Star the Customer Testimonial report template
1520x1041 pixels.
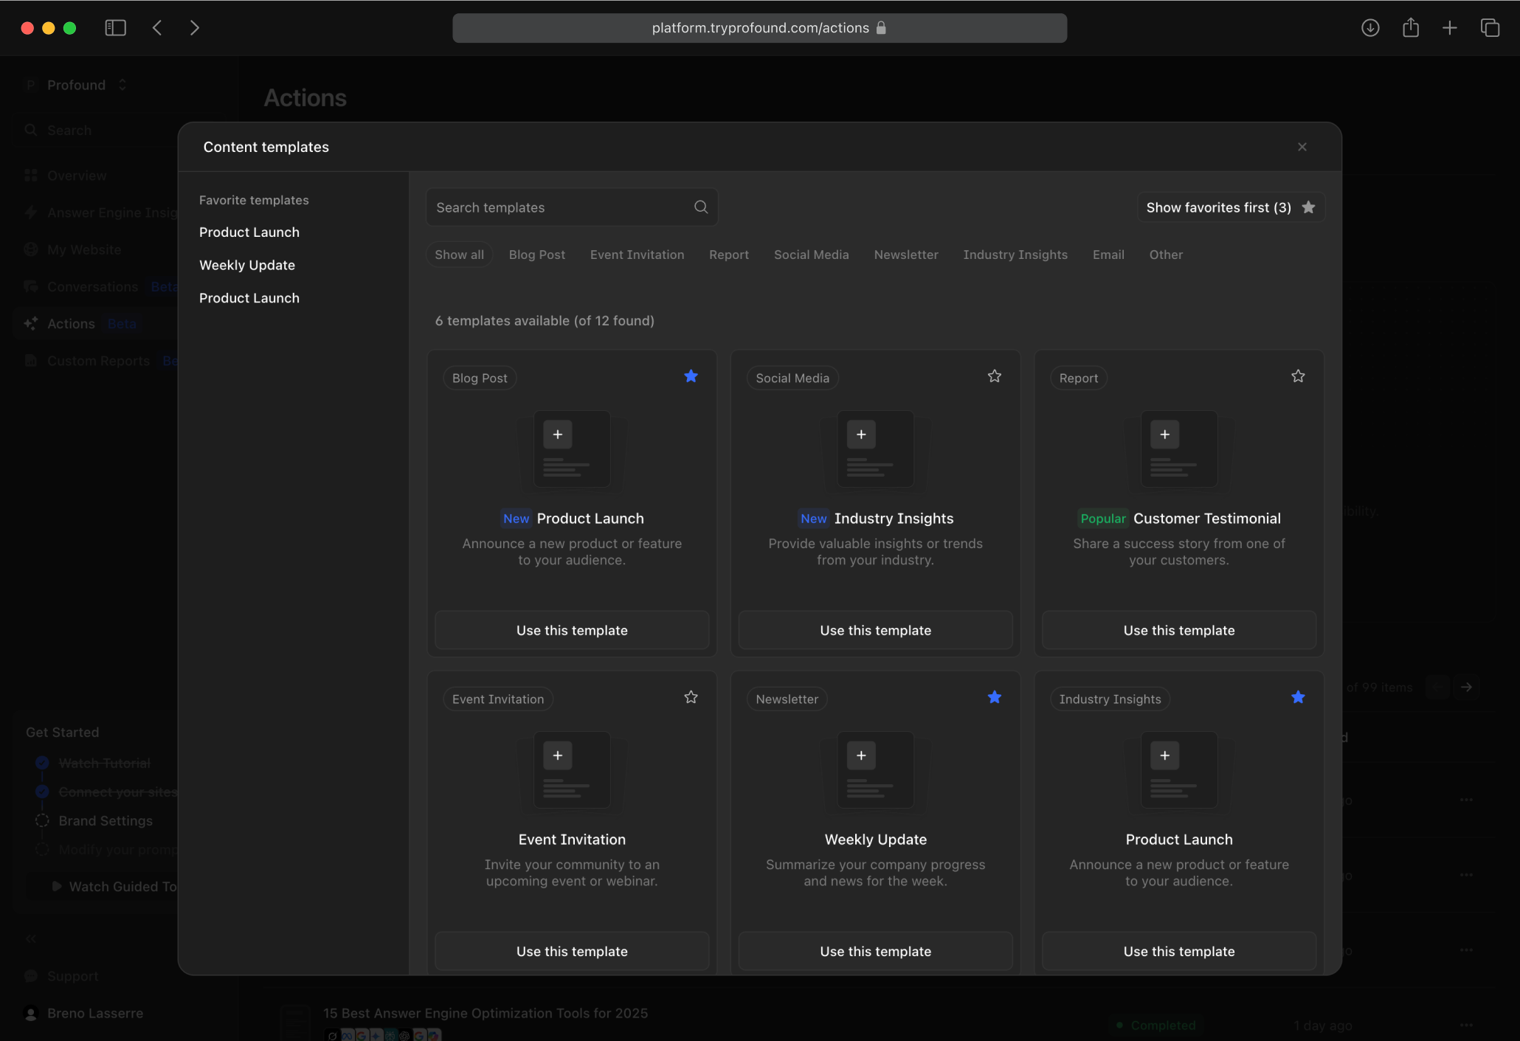[1298, 376]
